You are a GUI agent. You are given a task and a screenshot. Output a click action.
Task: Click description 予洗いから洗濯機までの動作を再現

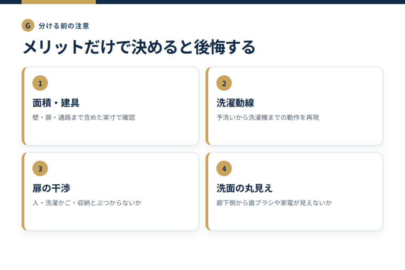coord(268,117)
